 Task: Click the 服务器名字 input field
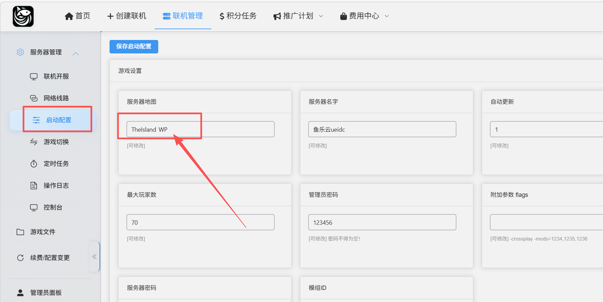click(x=382, y=129)
